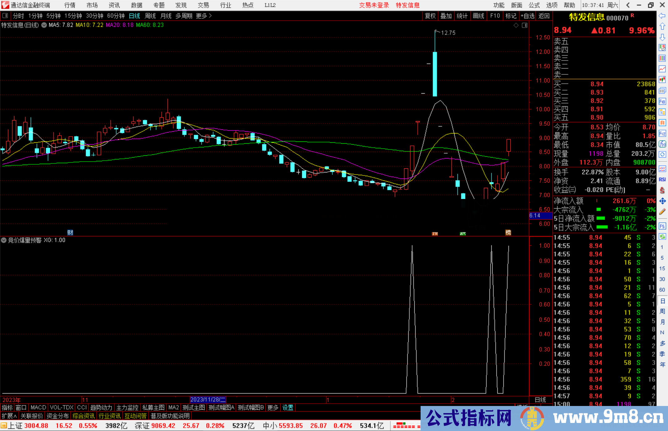This screenshot has width=668, height=431.
Task: Click the four-arrow move icon in sidebar
Action: pos(662,201)
